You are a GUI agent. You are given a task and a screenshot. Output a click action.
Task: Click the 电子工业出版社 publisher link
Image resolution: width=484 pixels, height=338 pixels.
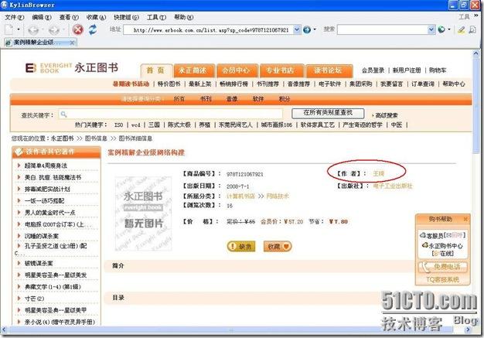[393, 186]
